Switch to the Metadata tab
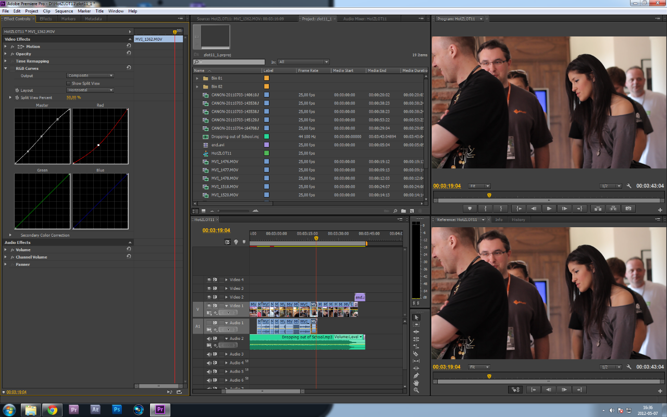This screenshot has height=417, width=667. click(x=93, y=19)
